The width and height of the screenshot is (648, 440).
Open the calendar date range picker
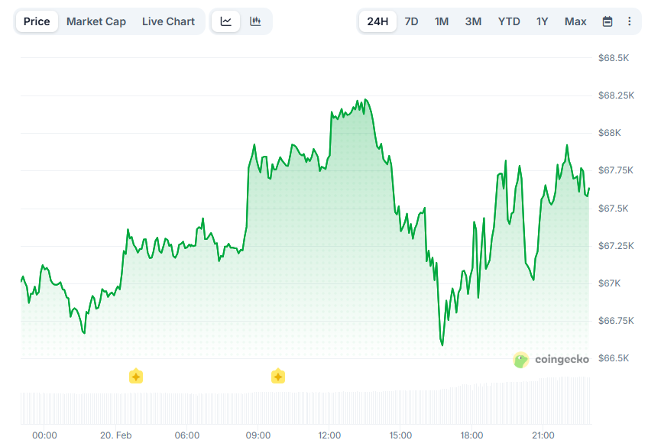click(607, 21)
